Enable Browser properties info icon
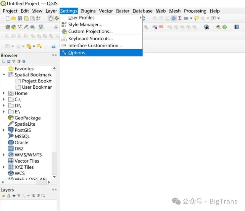Viewport: 245px width, 211px height. 24,61
